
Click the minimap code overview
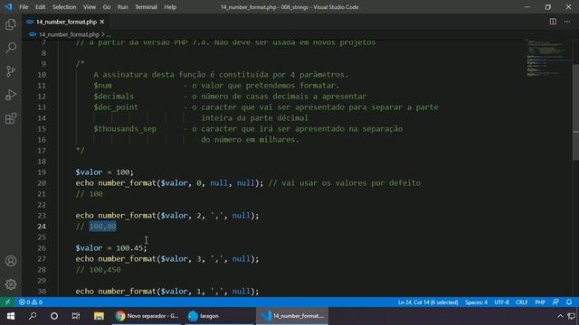pos(546,57)
